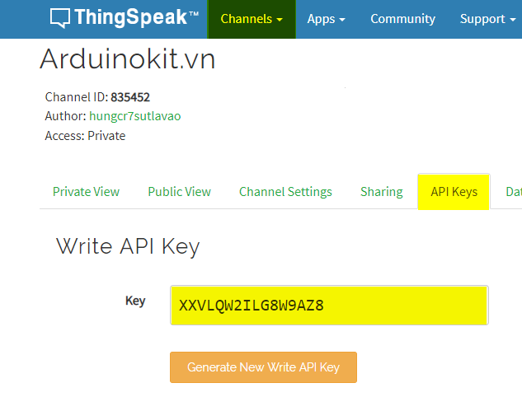Expand the Apps dropdown menu

[x=326, y=19]
